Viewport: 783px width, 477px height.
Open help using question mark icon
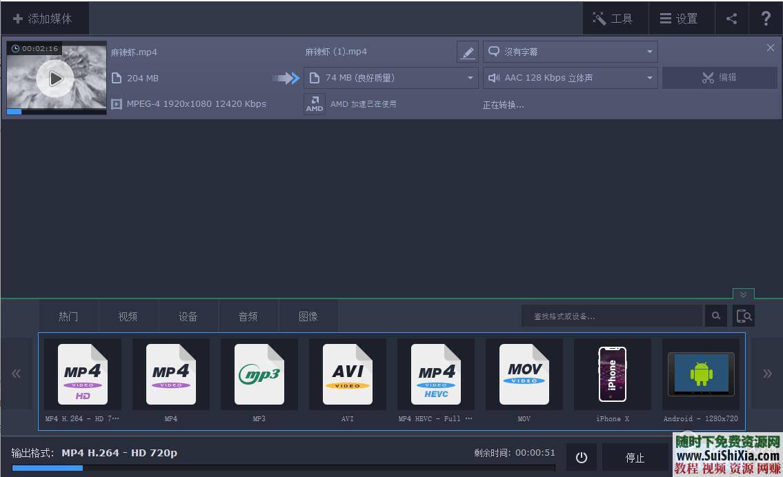tap(766, 18)
